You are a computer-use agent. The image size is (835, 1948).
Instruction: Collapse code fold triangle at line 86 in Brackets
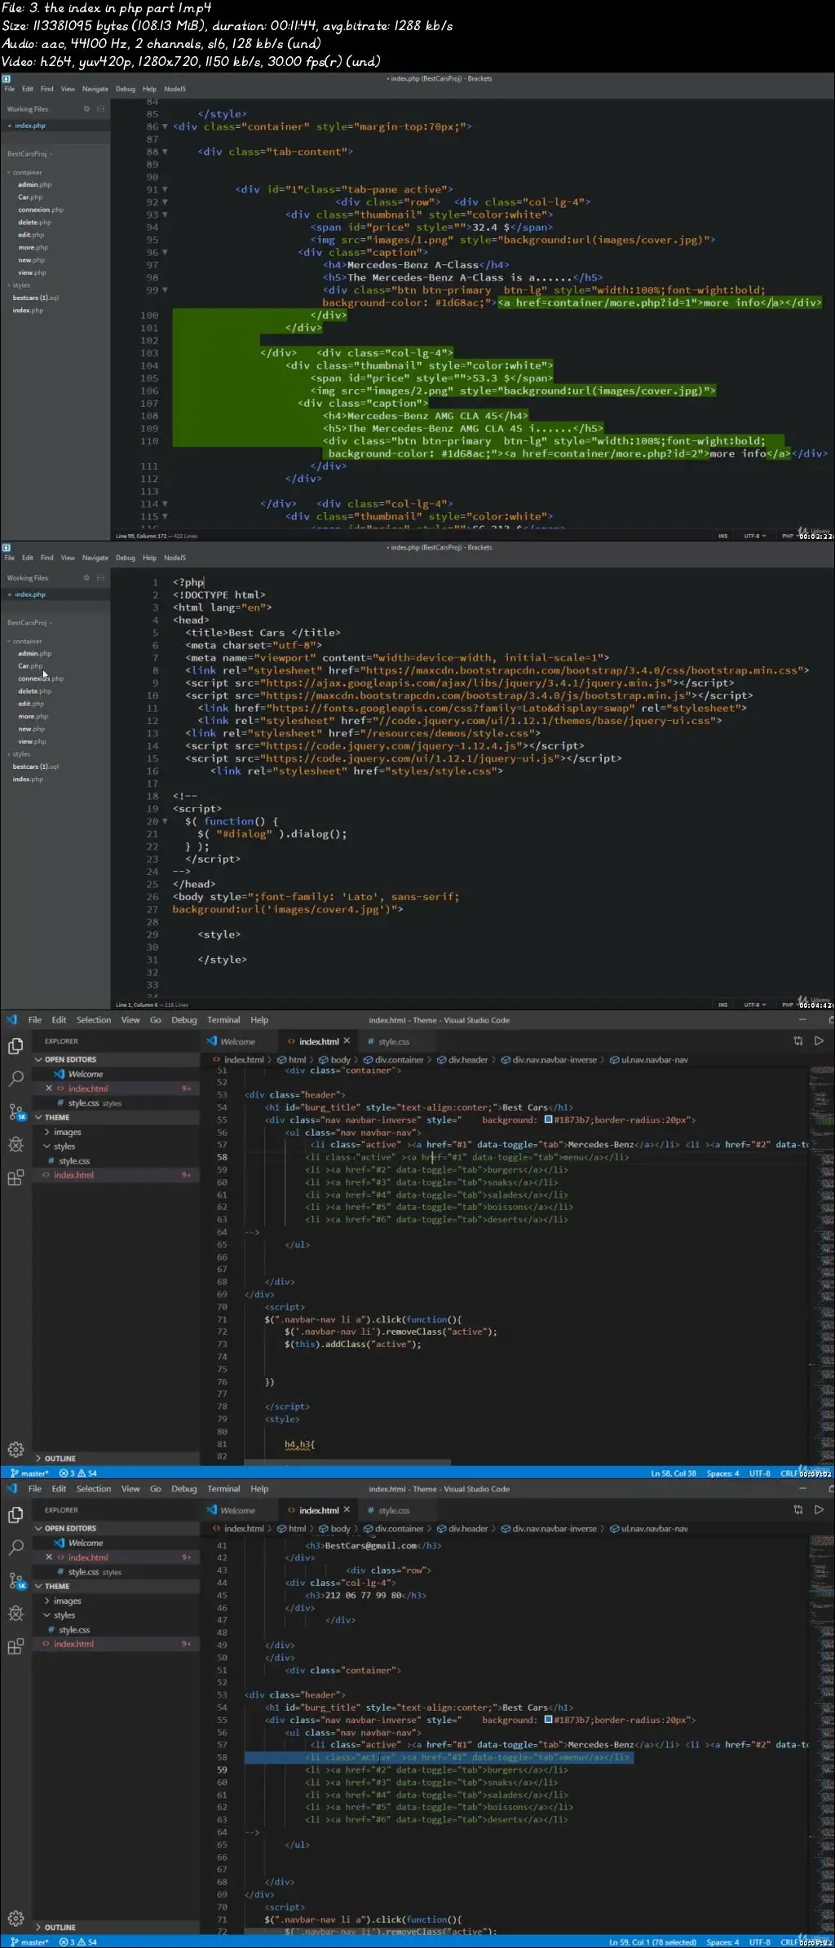pyautogui.click(x=166, y=126)
